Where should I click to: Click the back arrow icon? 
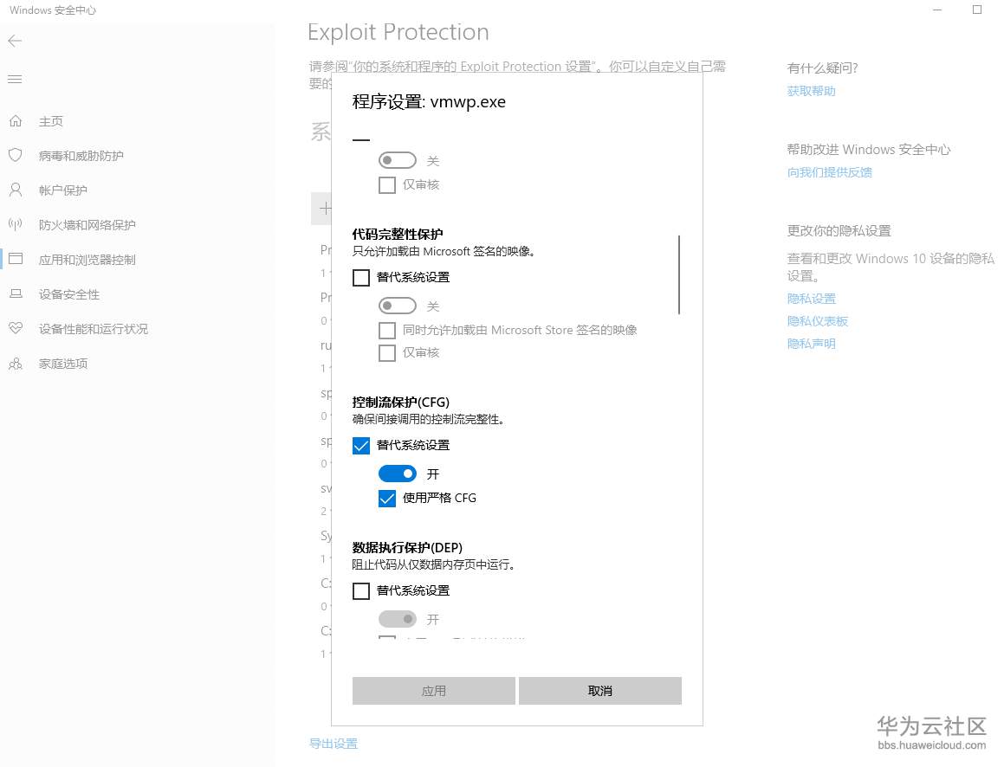pyautogui.click(x=15, y=41)
